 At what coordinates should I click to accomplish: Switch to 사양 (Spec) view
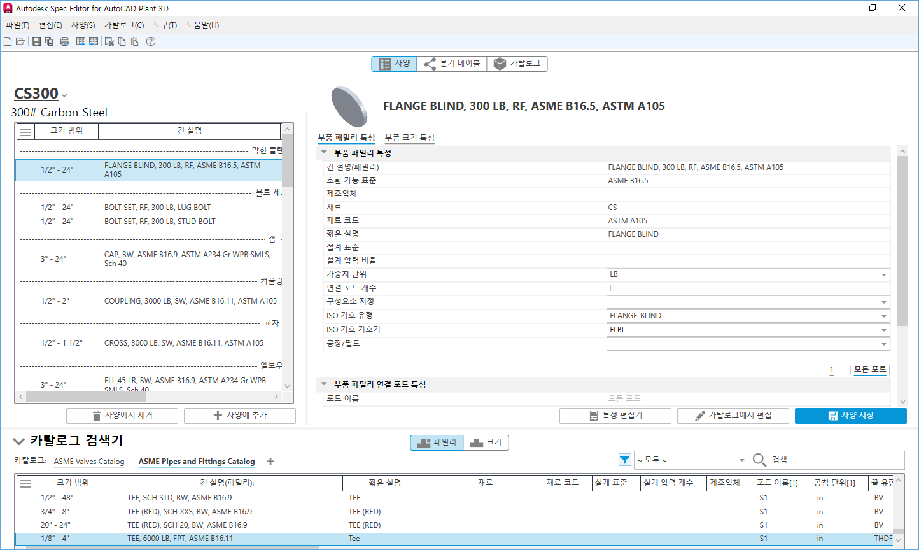coord(395,64)
